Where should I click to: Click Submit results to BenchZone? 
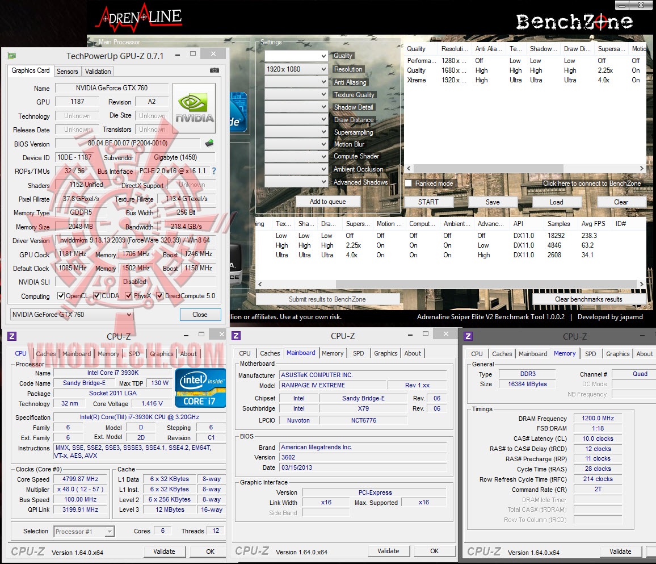pyautogui.click(x=327, y=299)
